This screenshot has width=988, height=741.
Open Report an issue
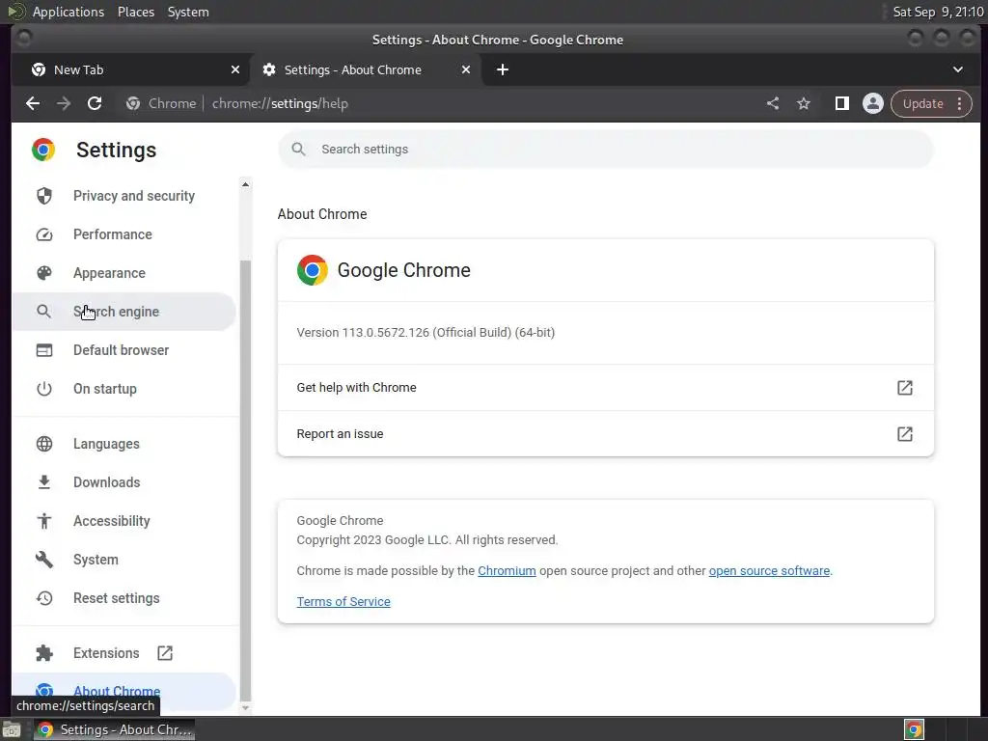[606, 433]
